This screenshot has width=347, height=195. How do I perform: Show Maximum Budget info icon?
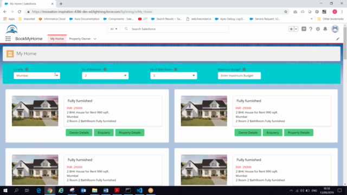coord(244,69)
